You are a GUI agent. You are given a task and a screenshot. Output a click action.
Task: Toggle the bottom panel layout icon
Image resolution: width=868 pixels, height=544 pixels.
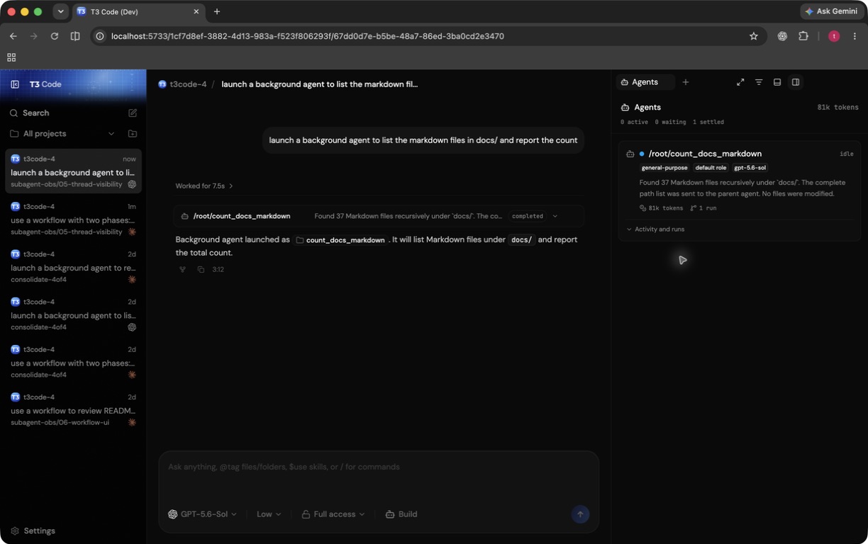tap(777, 82)
